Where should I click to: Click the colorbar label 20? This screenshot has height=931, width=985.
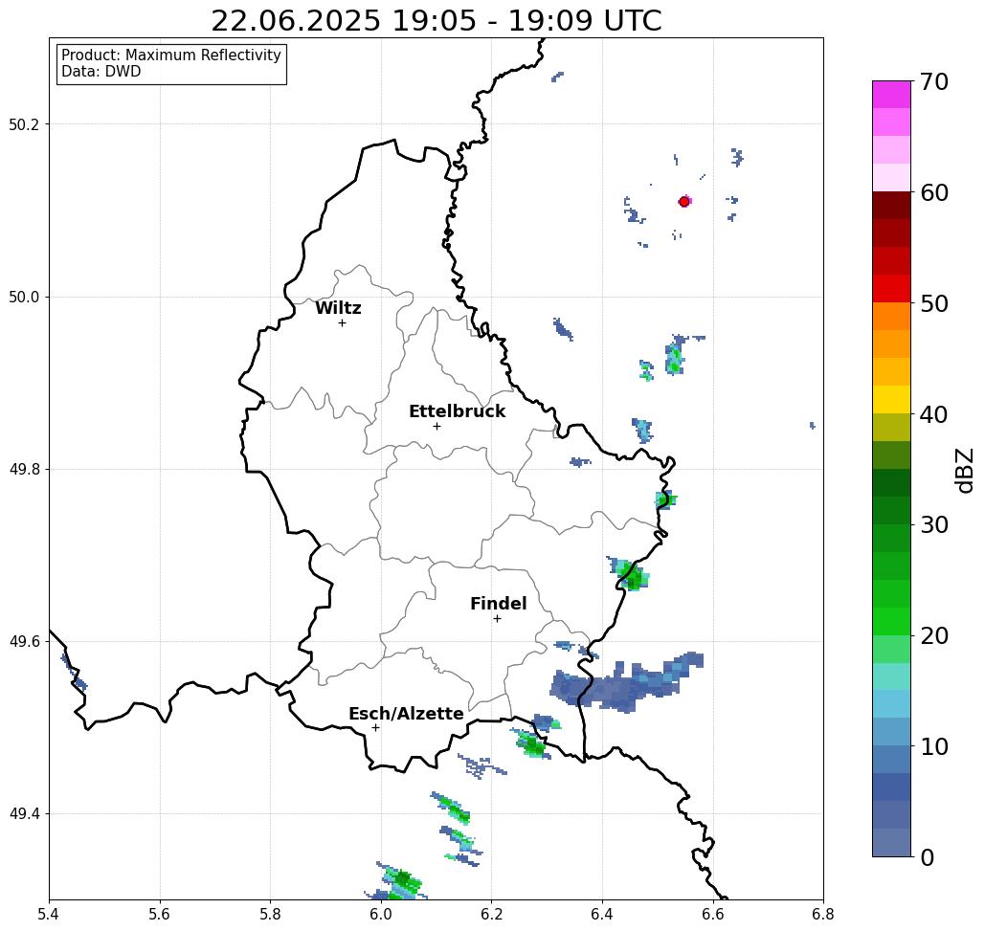point(934,636)
